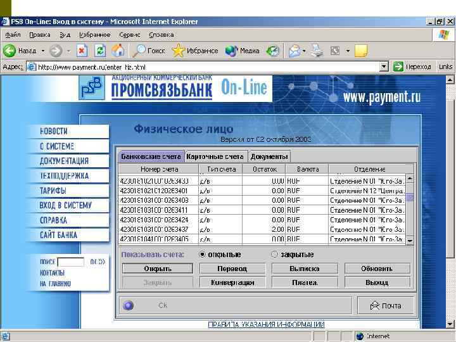Open the Вид menu
456x342 pixels.
tap(65, 35)
